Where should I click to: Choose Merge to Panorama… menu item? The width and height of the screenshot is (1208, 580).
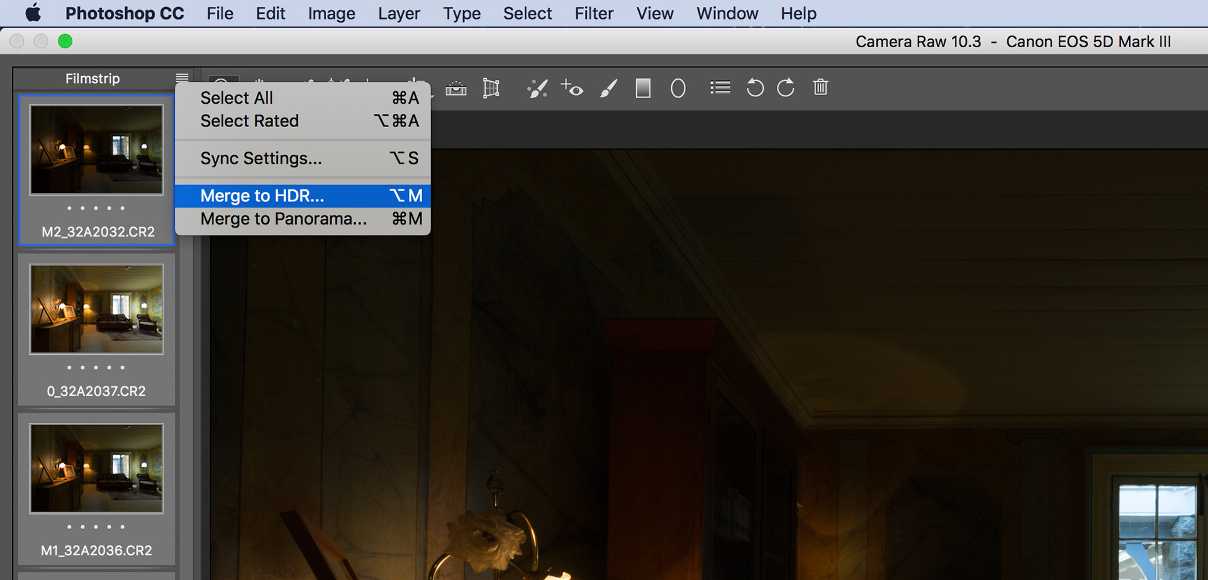pos(303,219)
